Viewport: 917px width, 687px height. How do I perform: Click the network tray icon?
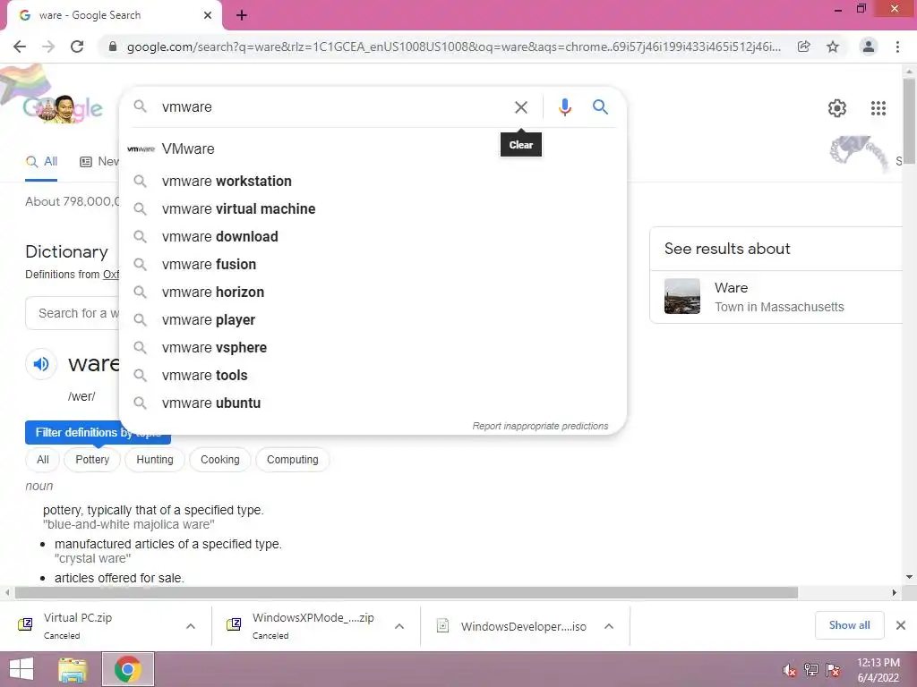pyautogui.click(x=811, y=670)
